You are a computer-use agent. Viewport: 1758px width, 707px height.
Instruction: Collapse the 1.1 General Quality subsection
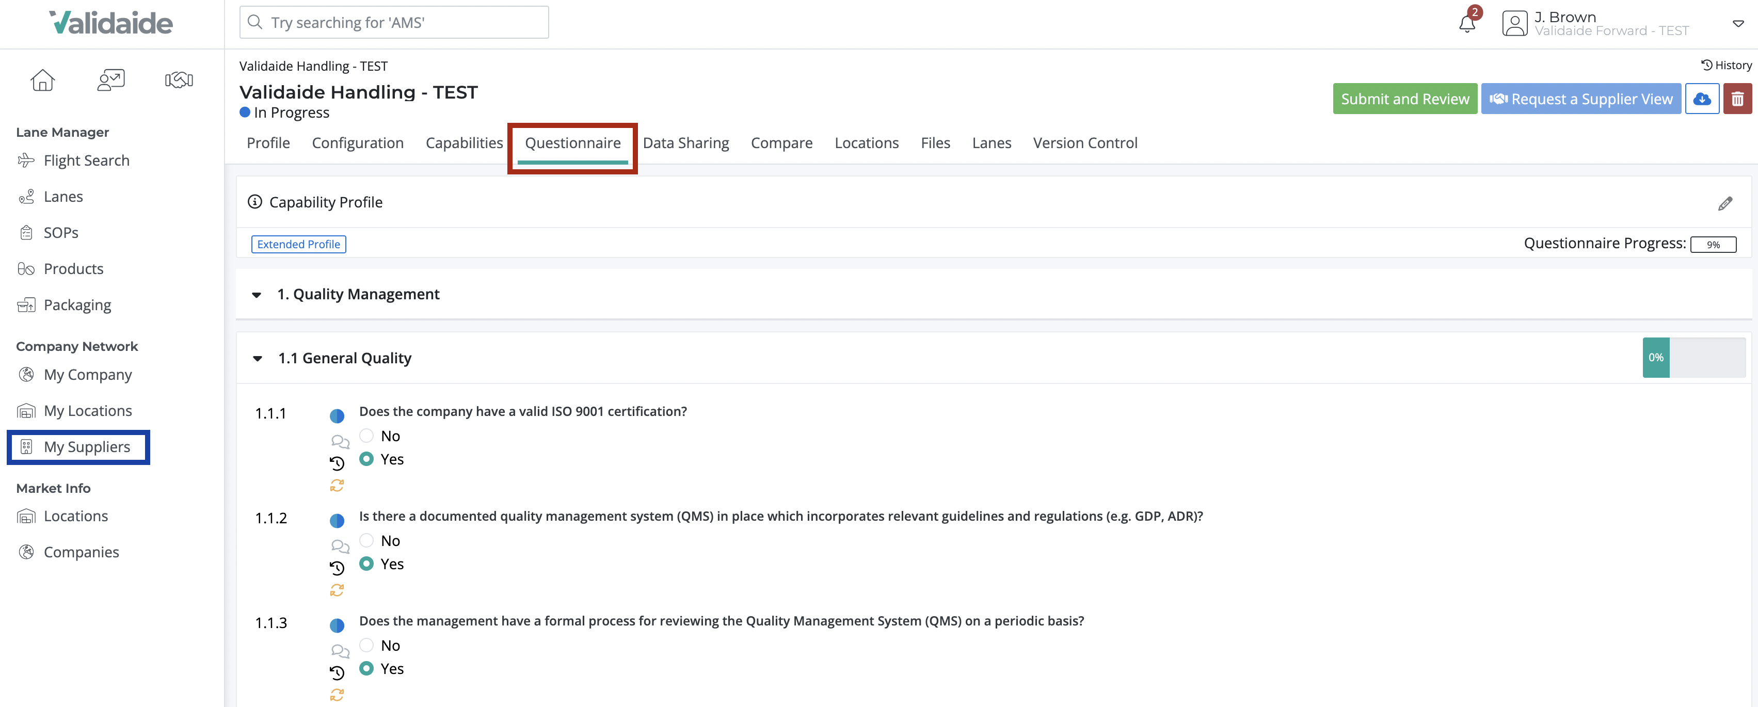pos(257,358)
